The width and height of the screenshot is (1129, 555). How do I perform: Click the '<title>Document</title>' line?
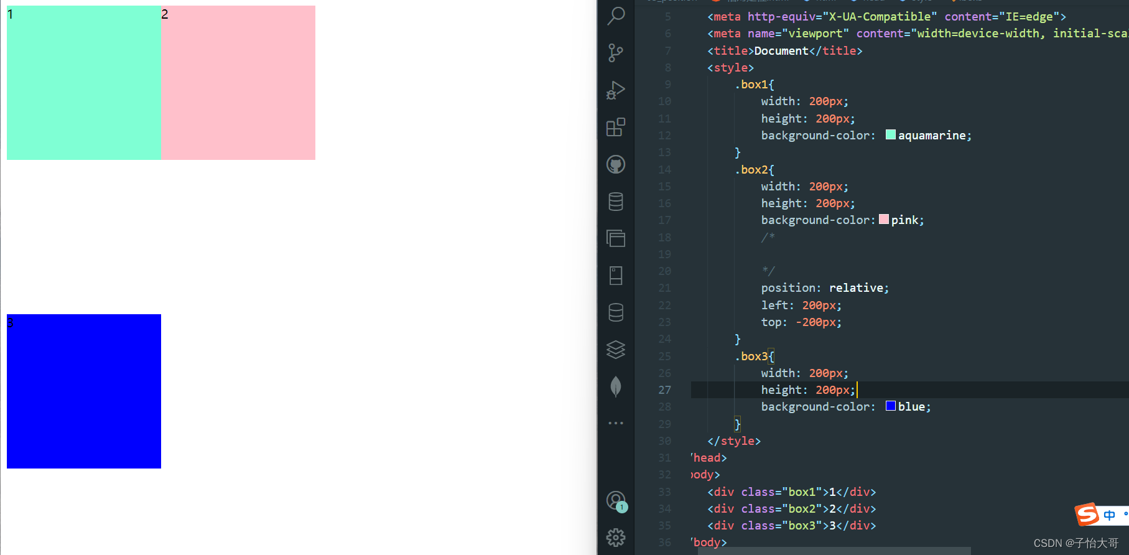pyautogui.click(x=785, y=51)
